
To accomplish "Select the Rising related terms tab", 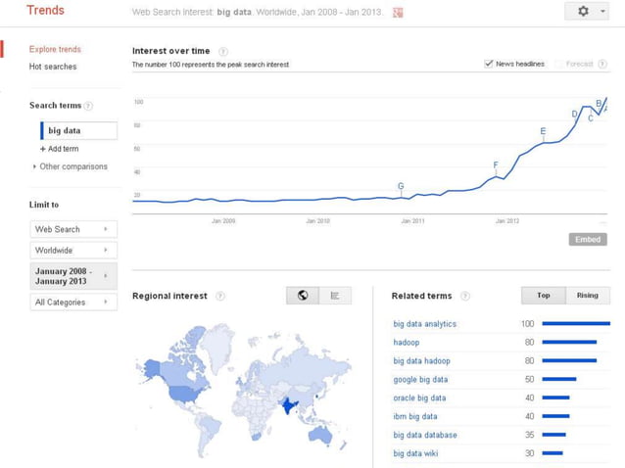I will point(588,295).
